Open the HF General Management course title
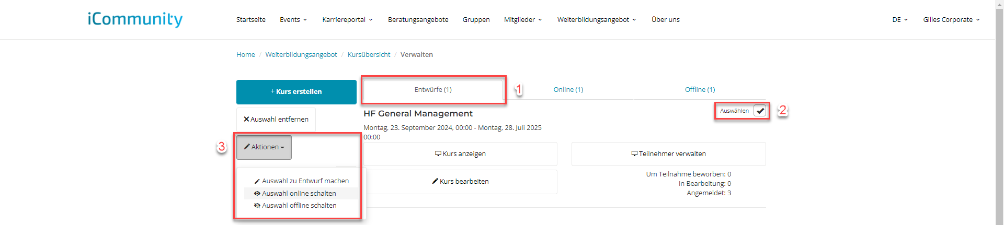Viewport: 1004px width, 225px height. 418,114
